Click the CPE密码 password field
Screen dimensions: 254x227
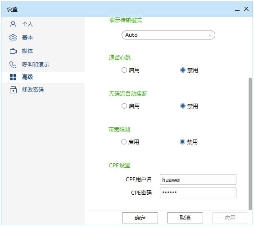point(198,193)
